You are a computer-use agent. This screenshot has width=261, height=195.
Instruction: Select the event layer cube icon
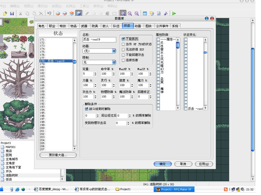click(x=79, y=13)
